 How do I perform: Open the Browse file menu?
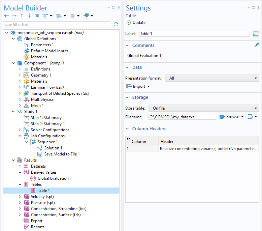coord(231,117)
